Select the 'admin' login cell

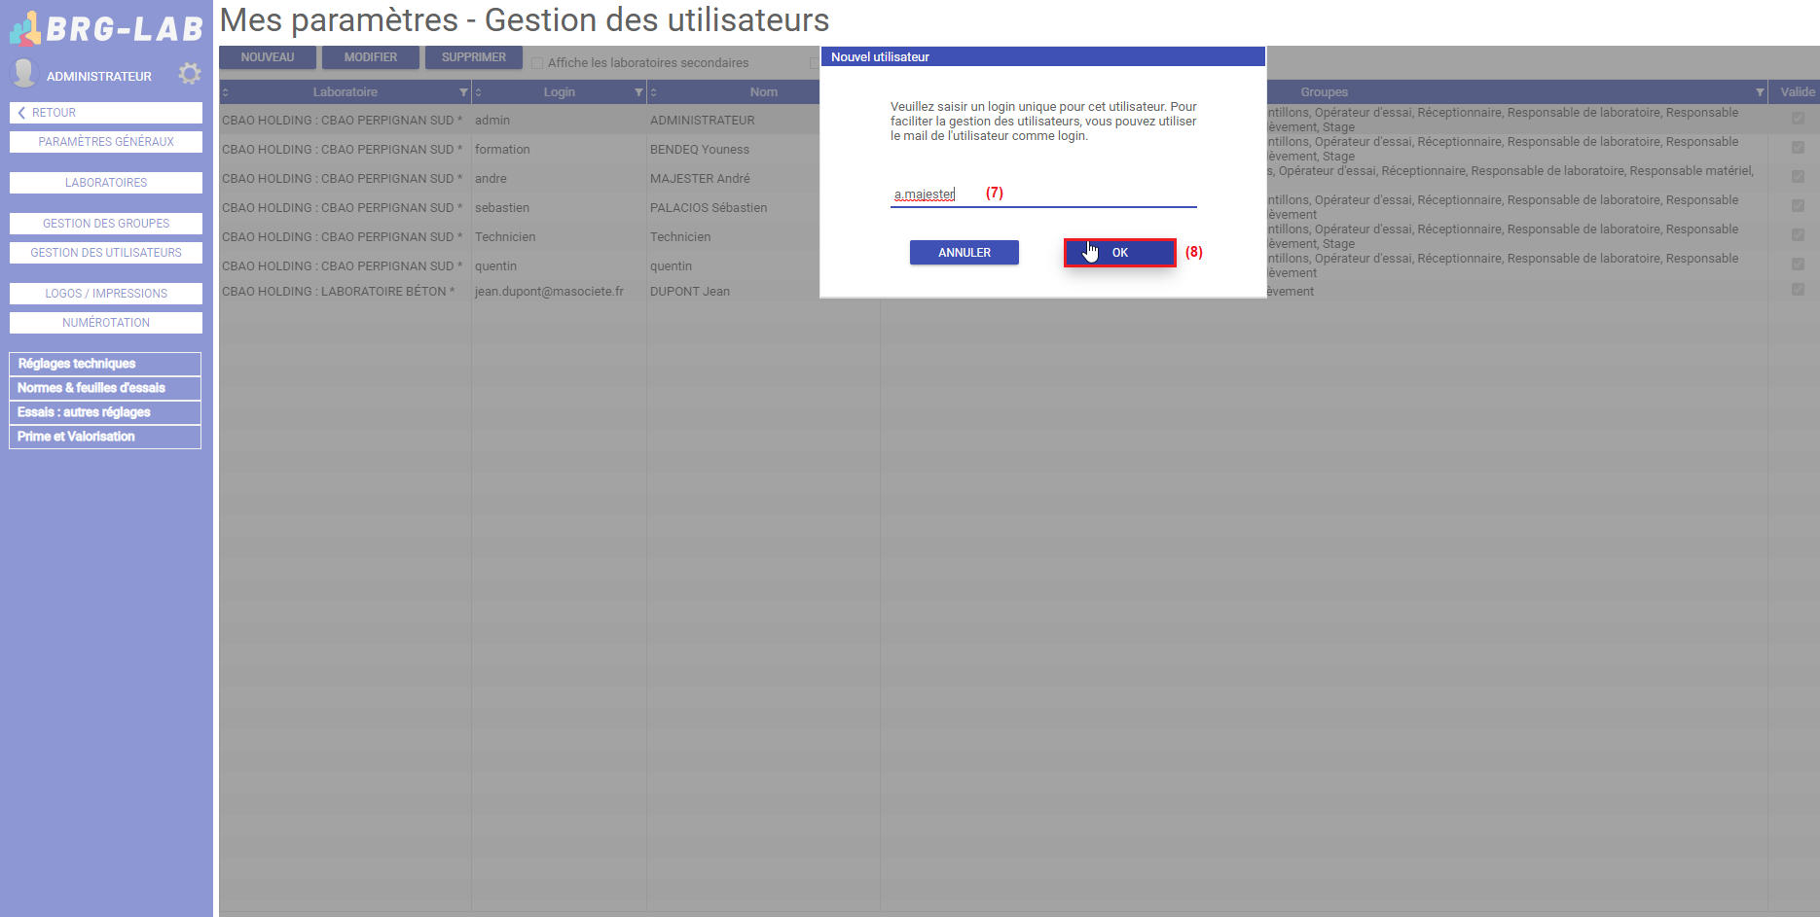click(559, 120)
